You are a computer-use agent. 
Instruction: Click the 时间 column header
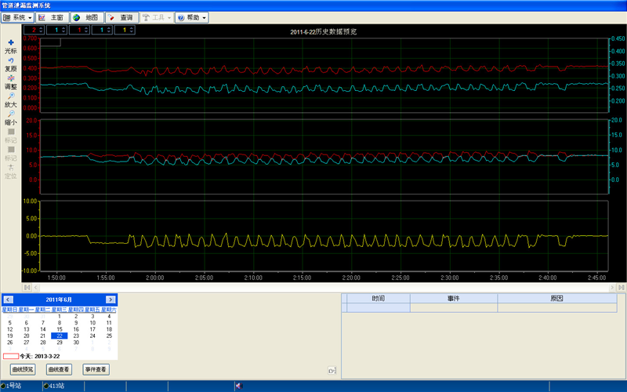coord(379,299)
